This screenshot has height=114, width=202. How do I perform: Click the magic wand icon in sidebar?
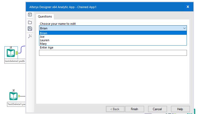coord(30,36)
